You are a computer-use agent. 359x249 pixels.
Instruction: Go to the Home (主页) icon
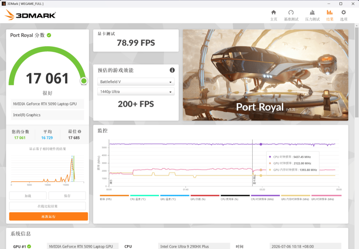[273, 12]
